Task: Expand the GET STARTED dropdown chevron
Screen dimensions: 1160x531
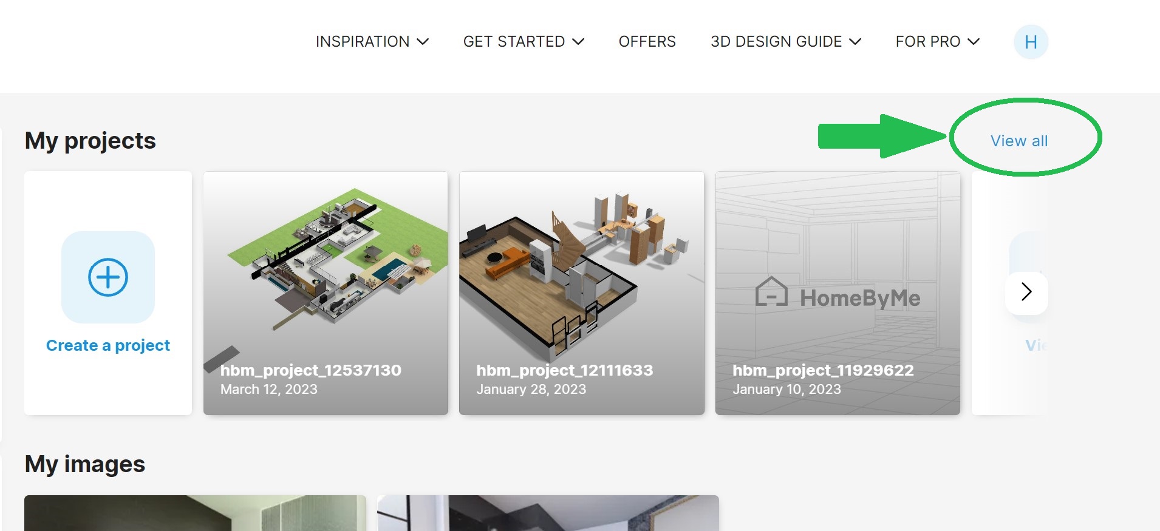Action: pyautogui.click(x=578, y=42)
